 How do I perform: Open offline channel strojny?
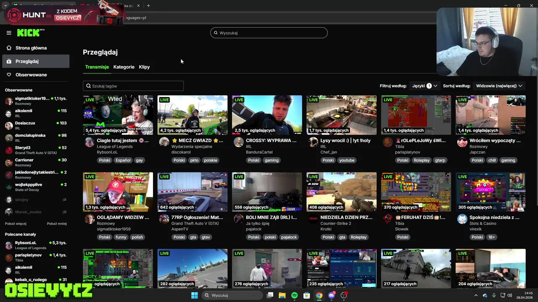pos(36,200)
